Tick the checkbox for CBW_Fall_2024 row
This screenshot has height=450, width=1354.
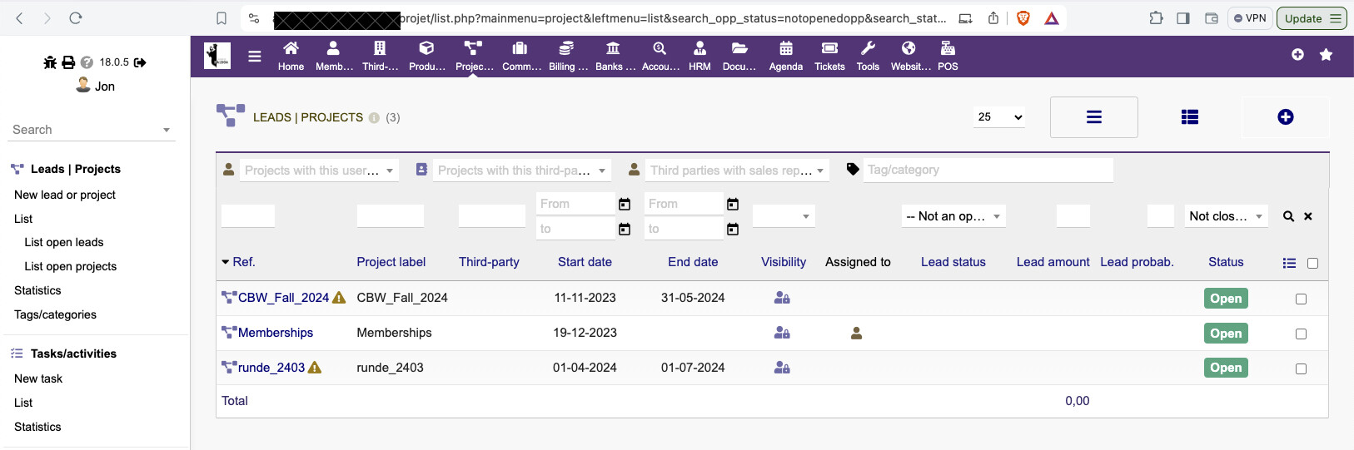(x=1301, y=299)
